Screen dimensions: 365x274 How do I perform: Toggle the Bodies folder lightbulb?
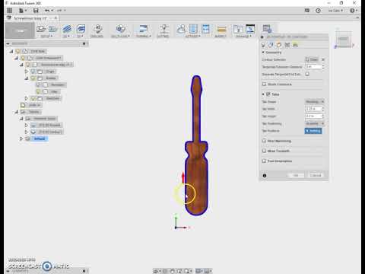33,78
